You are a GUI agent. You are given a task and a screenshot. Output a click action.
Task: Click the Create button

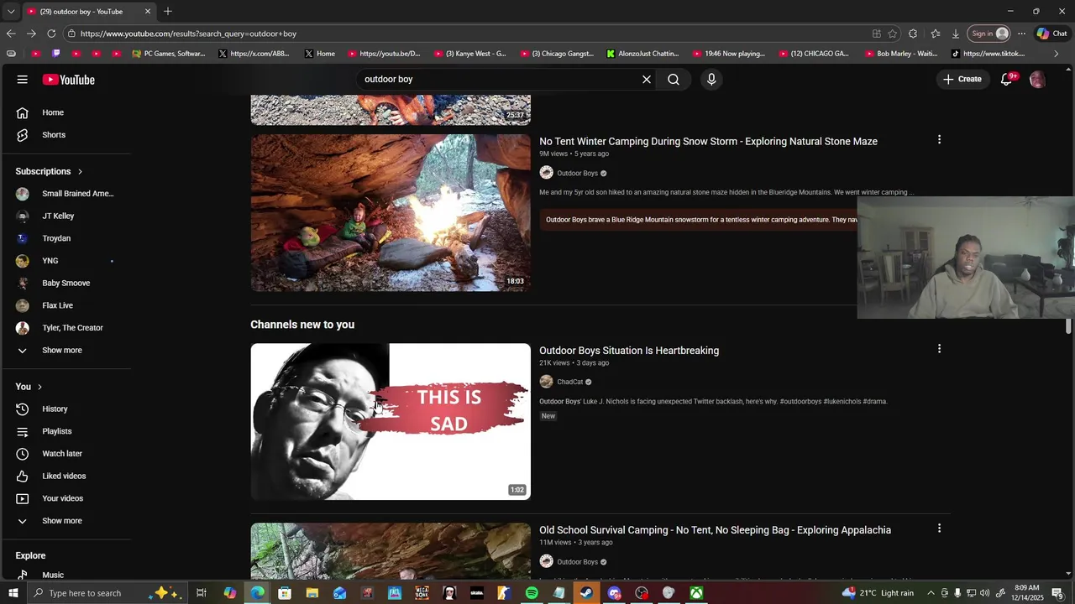point(962,80)
